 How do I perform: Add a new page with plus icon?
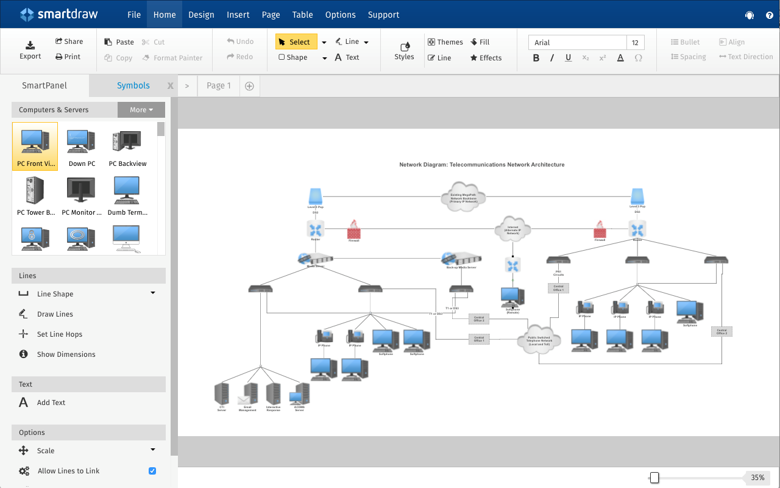pyautogui.click(x=249, y=86)
